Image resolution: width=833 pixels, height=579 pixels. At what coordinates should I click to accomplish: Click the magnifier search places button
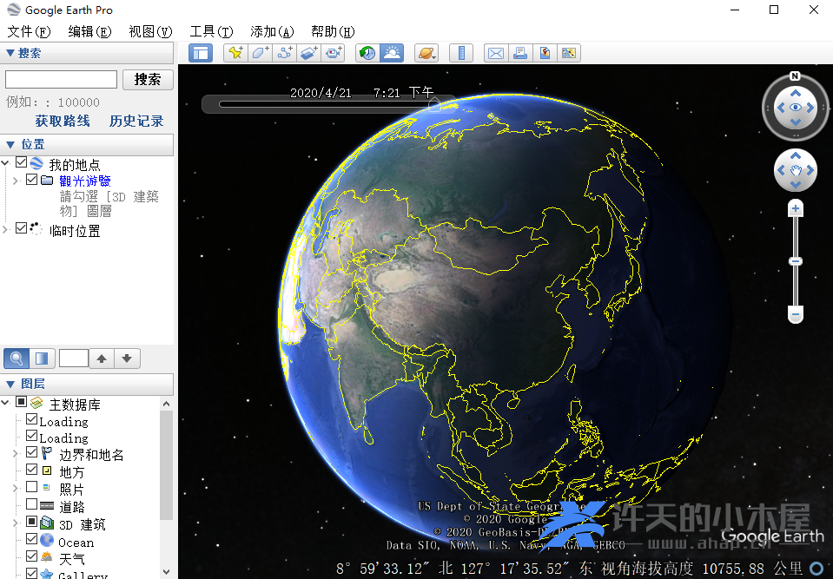(x=17, y=359)
